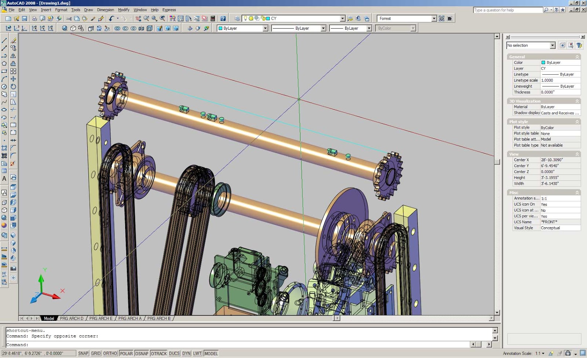Toggle ORTHO mode in status bar
Screen dimensions: 587x358
click(x=110, y=354)
